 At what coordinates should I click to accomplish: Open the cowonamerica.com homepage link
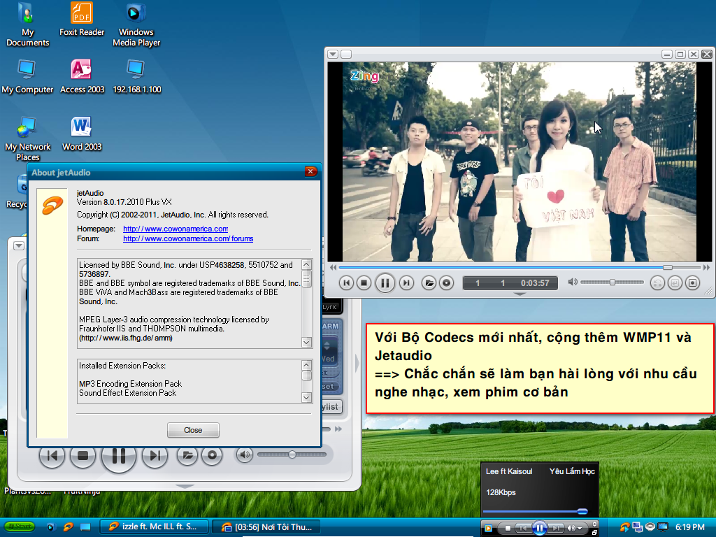point(176,229)
